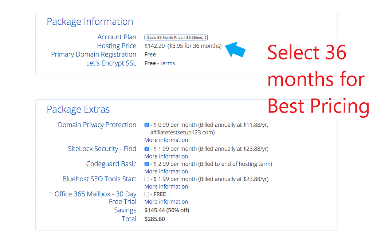The width and height of the screenshot is (373, 248).
Task: Click the Package Information heading
Action: pyautogui.click(x=90, y=21)
